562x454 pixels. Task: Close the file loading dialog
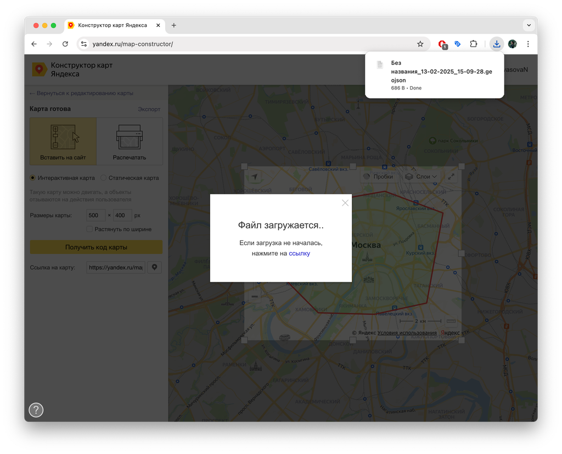tap(345, 203)
